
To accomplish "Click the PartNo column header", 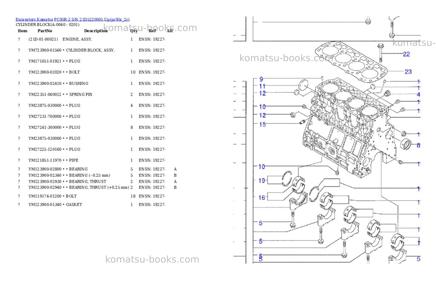I will click(x=45, y=31).
